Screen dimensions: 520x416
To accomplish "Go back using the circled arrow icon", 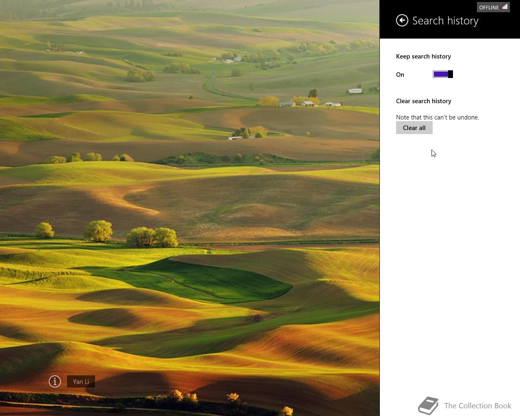I will point(402,20).
